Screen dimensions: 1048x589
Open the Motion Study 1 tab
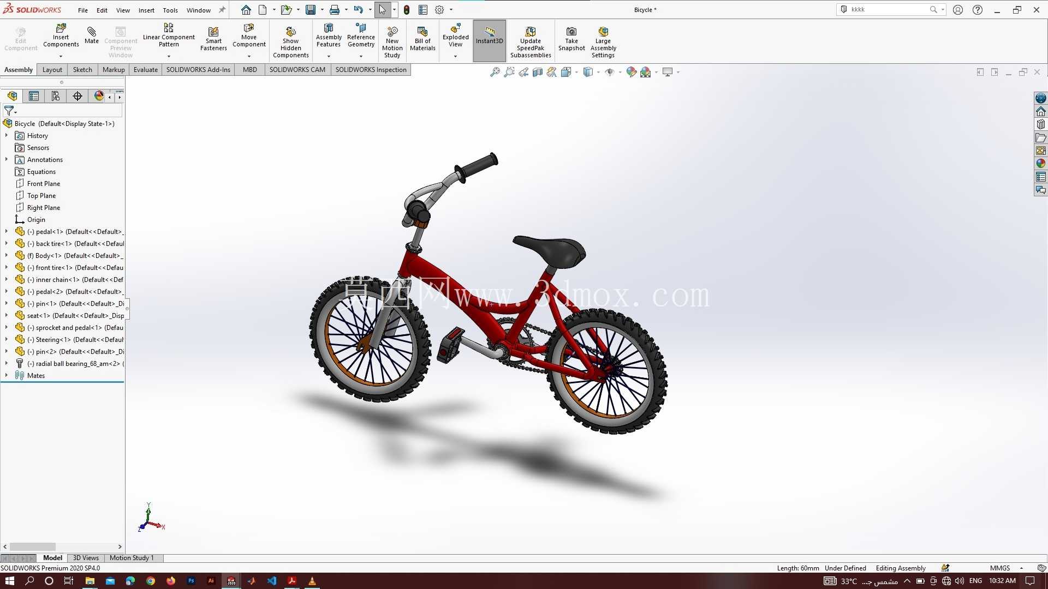(x=132, y=558)
